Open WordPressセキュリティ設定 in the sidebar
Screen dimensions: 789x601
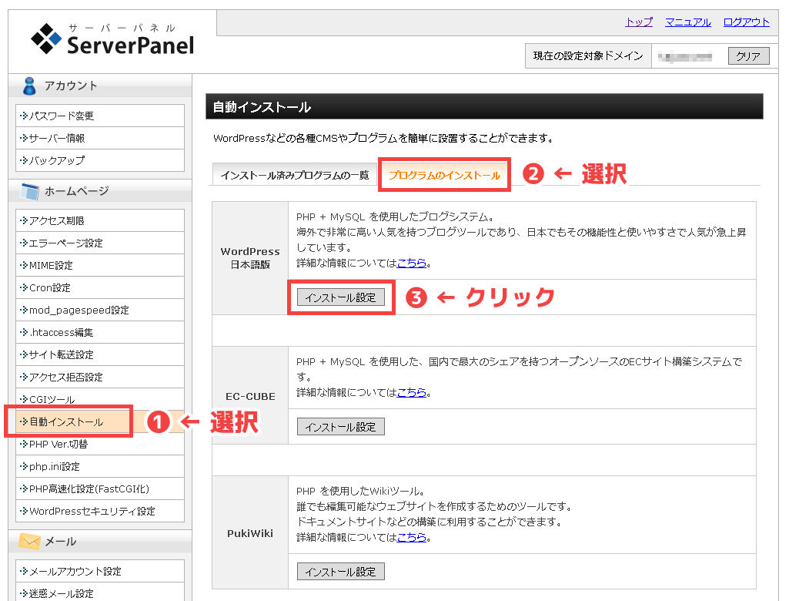100,511
